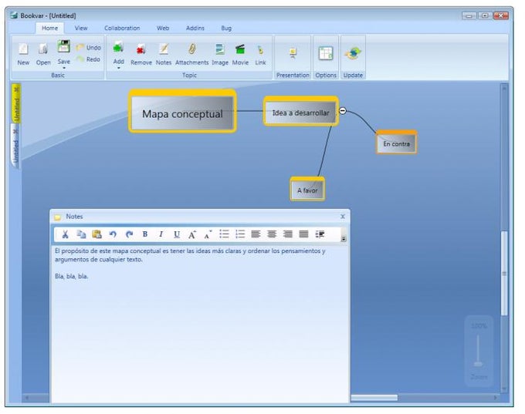This screenshot has height=414, width=525.
Task: Center the note text
Action: tap(272, 234)
